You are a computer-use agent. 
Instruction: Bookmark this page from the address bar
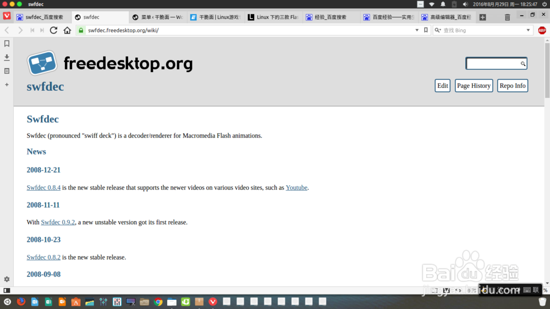click(x=426, y=30)
